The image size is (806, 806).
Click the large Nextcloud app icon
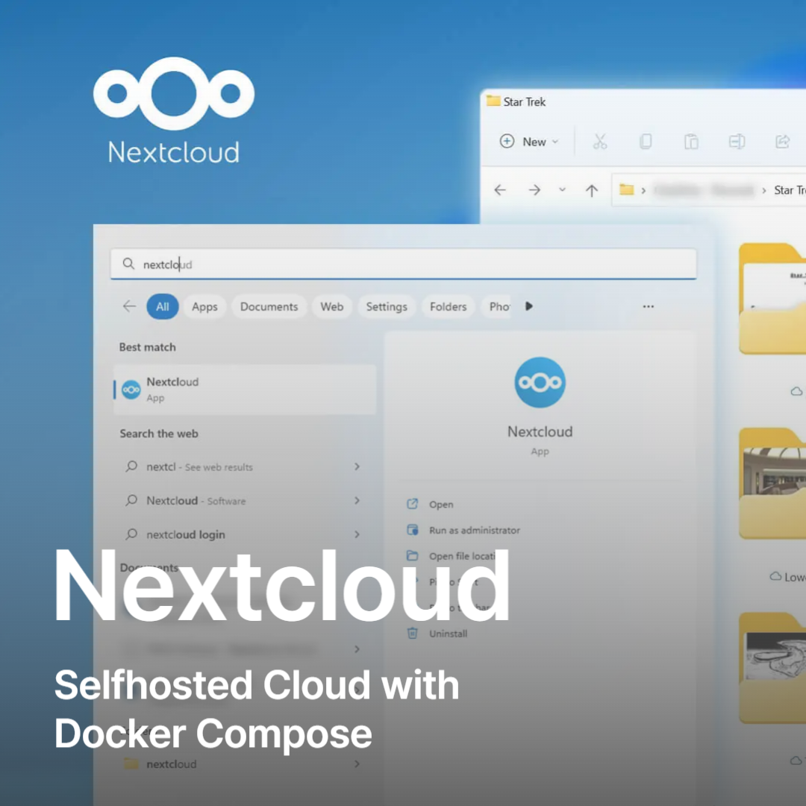pyautogui.click(x=540, y=381)
